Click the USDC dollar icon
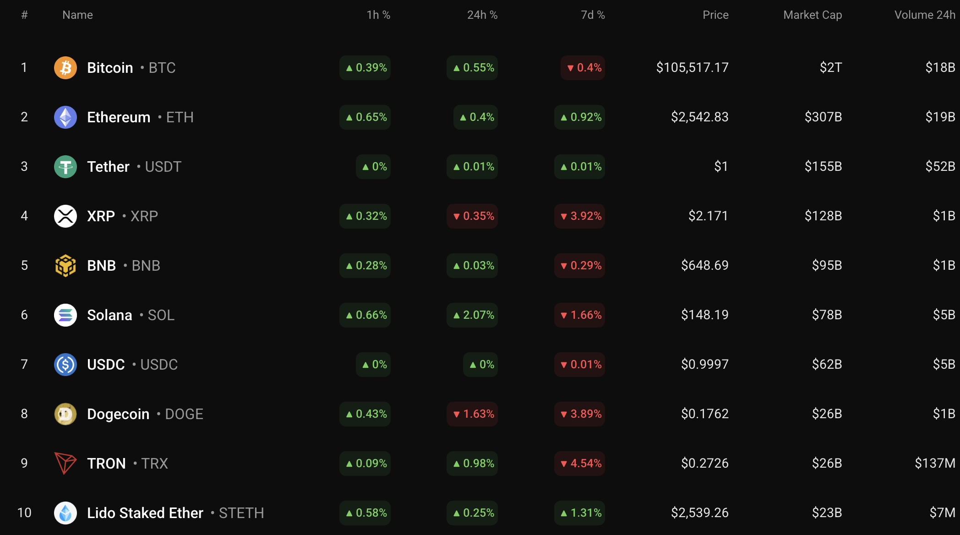This screenshot has width=960, height=535. pos(65,365)
